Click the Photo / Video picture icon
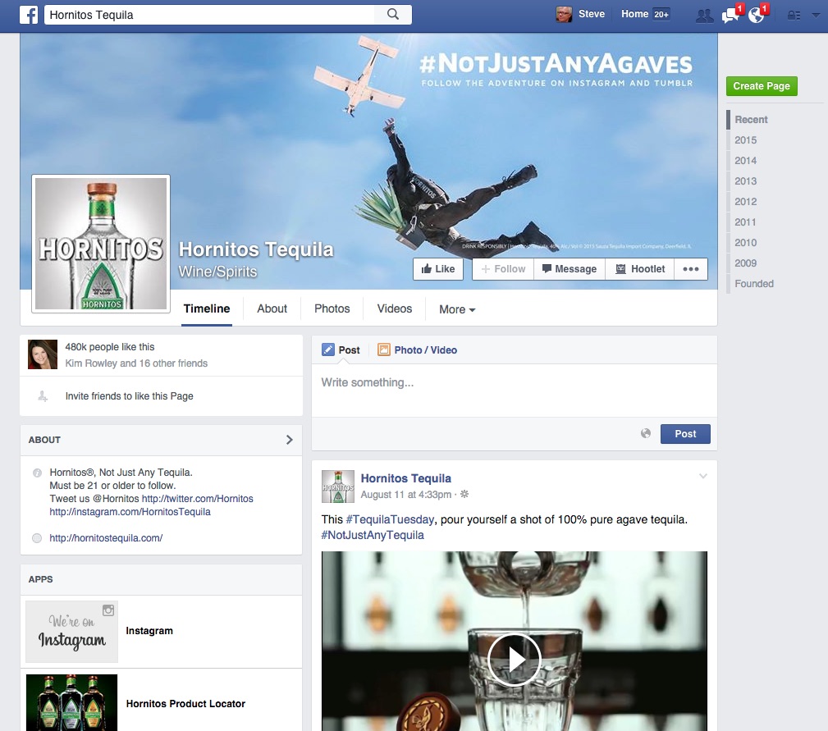Viewport: 828px width, 731px height. click(x=383, y=350)
